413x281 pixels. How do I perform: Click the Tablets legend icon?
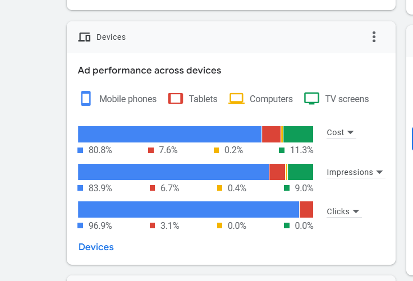pos(176,99)
